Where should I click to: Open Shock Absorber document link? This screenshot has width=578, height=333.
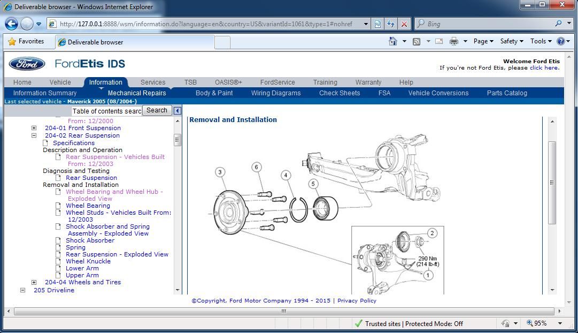(x=90, y=240)
